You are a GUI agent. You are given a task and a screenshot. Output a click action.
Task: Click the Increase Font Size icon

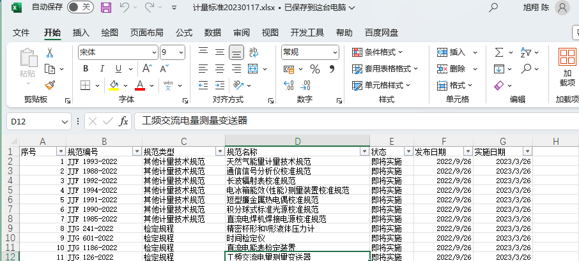(146, 69)
